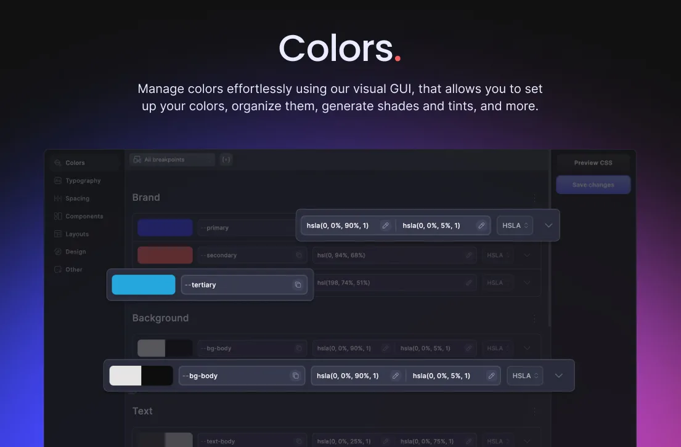Open the Colors sidebar section
Viewport: 681px width, 447px height.
point(84,163)
